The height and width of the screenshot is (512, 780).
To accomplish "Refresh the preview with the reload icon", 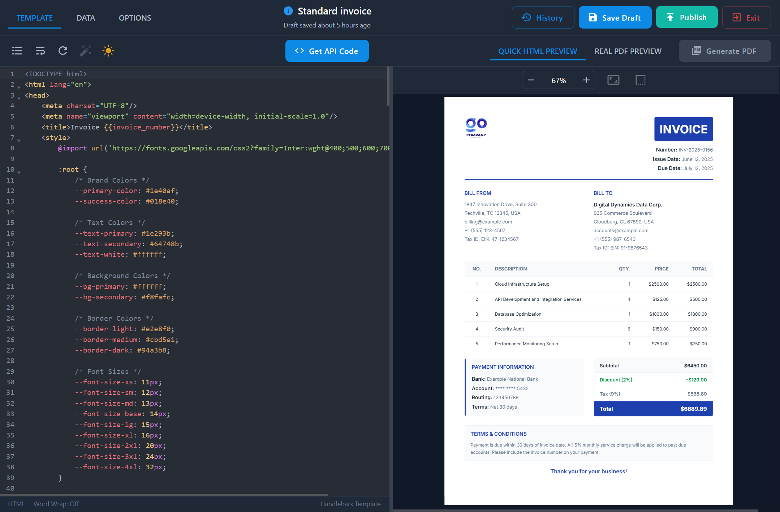I will pyautogui.click(x=63, y=51).
